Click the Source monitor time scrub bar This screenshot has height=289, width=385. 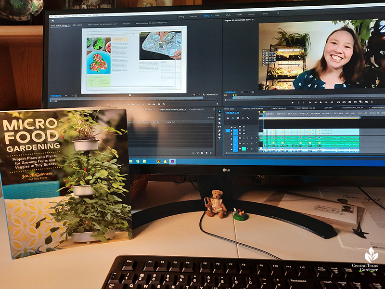pyautogui.click(x=127, y=99)
